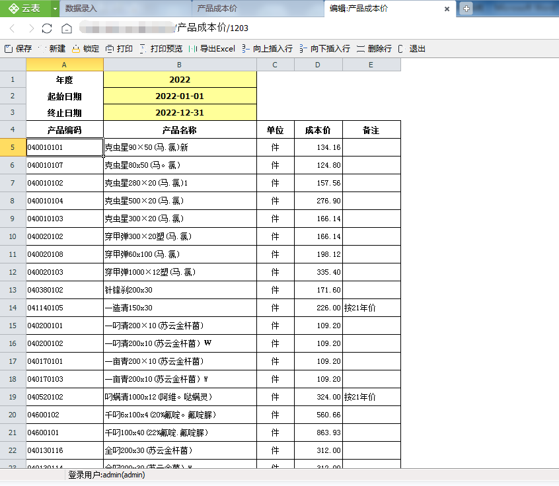Click the Delete Row (删除行) icon
559x486 pixels.
[x=361, y=49]
